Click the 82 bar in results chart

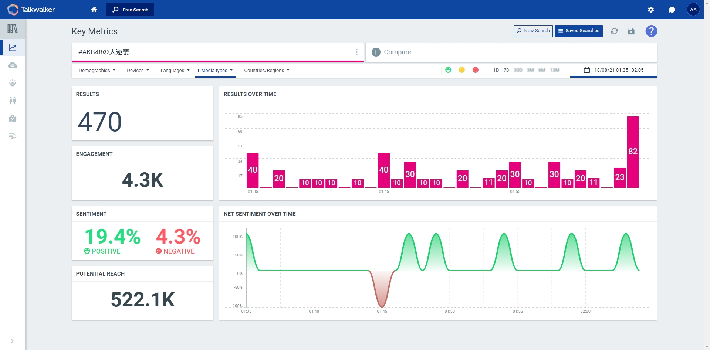tap(633, 152)
